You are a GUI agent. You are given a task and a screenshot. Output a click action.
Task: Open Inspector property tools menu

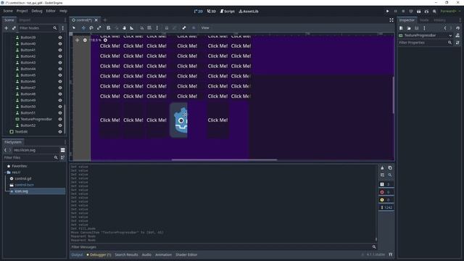pos(457,43)
